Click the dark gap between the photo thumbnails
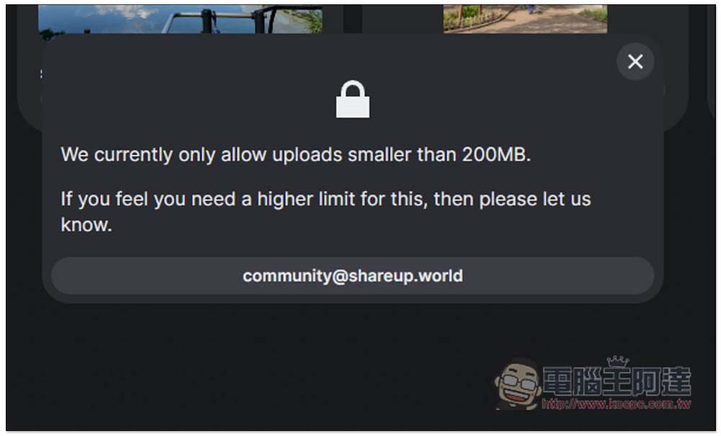This screenshot has width=721, height=436. [x=353, y=19]
